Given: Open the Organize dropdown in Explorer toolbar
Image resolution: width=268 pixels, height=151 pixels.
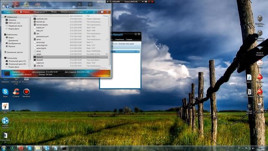Looking at the screenshot, I should click(10, 12).
